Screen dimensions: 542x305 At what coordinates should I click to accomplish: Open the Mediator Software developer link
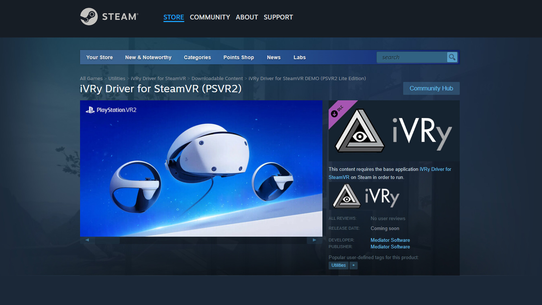tap(390, 240)
